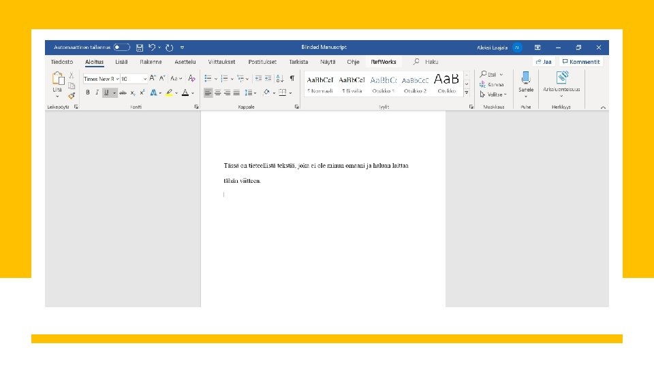
Task: Undo the last action
Action: point(152,48)
